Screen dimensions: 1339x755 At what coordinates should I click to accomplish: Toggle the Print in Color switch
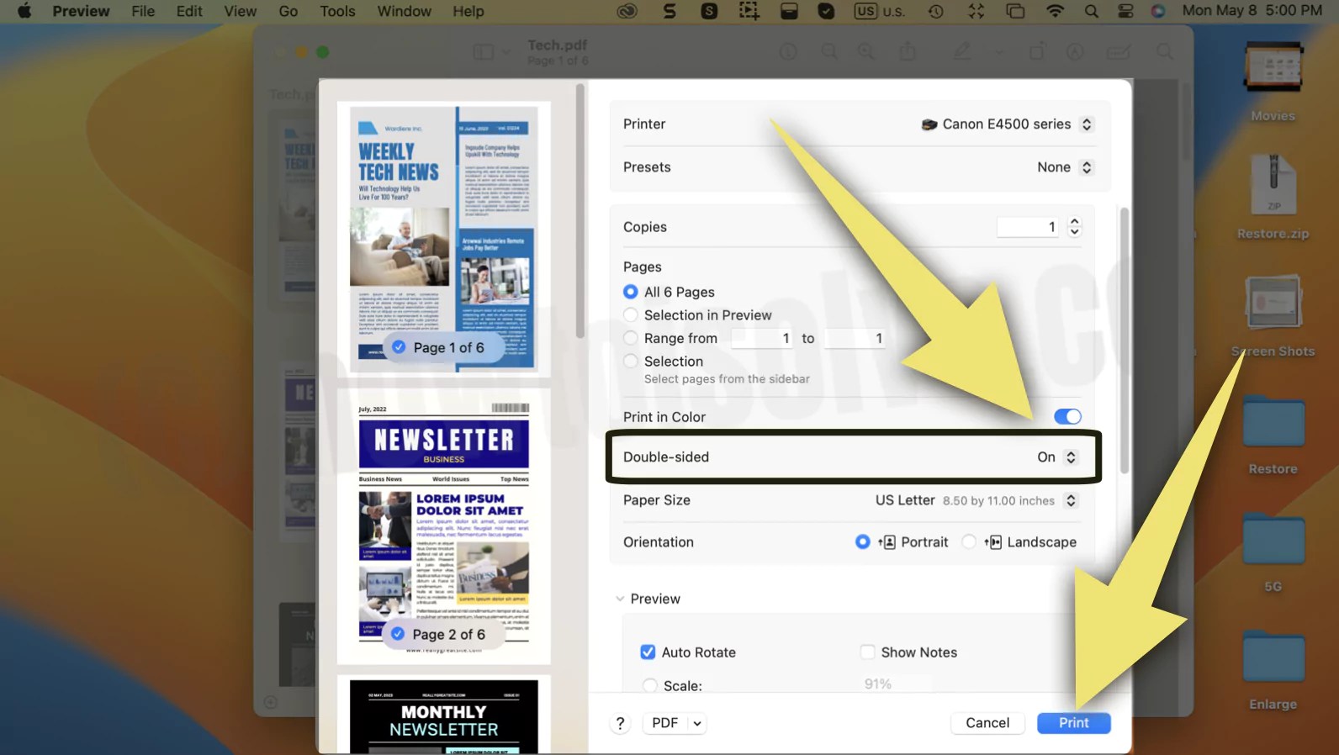pyautogui.click(x=1067, y=417)
